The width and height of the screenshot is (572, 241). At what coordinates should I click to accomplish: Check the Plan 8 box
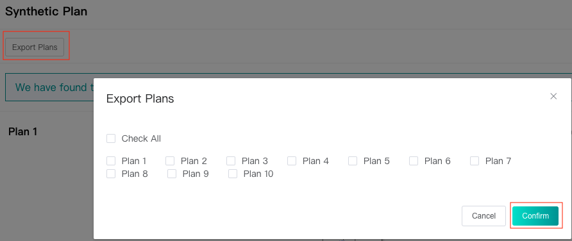(x=111, y=174)
